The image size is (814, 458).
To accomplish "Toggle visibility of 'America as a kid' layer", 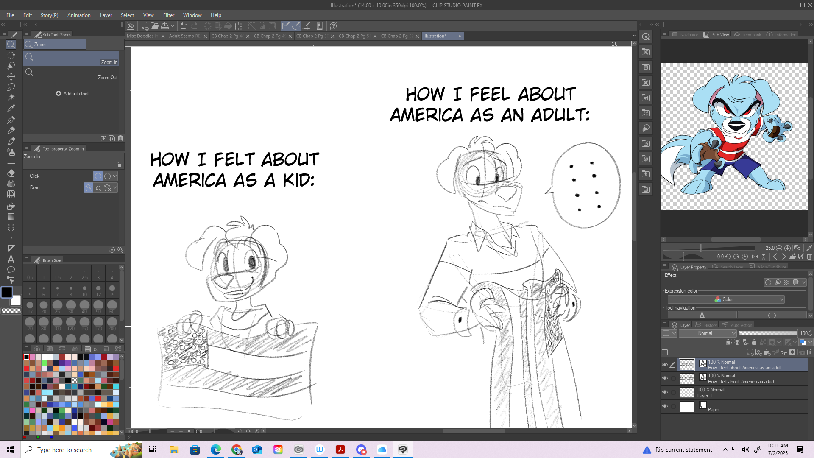I will (665, 378).
